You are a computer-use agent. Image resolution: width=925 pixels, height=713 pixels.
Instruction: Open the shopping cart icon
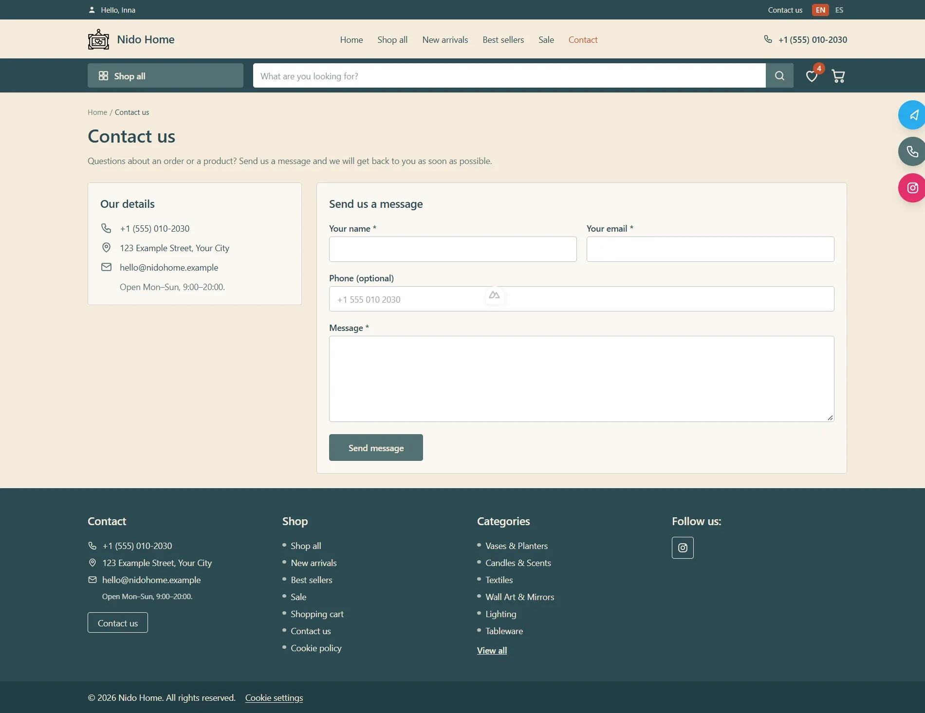(838, 76)
